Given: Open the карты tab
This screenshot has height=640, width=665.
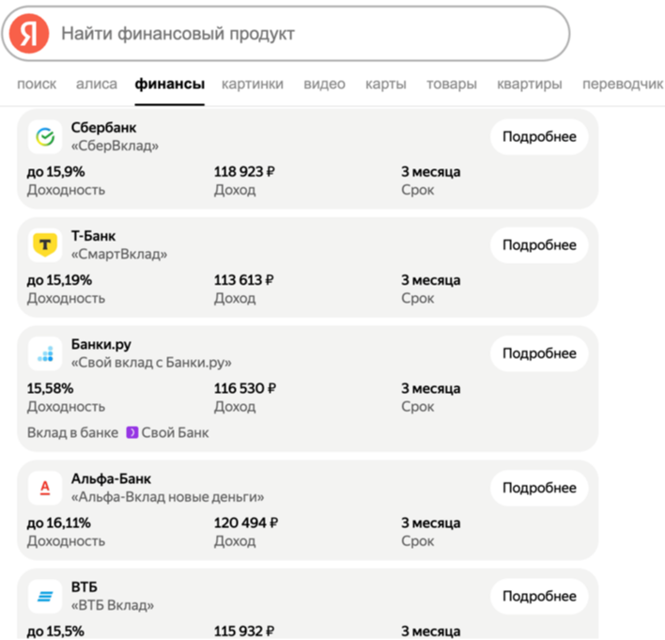Looking at the screenshot, I should 386,84.
